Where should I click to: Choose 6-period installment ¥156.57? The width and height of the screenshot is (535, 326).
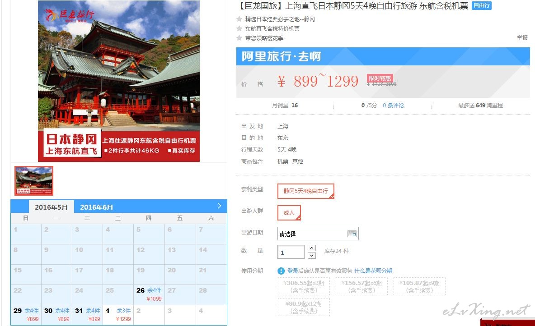361,286
